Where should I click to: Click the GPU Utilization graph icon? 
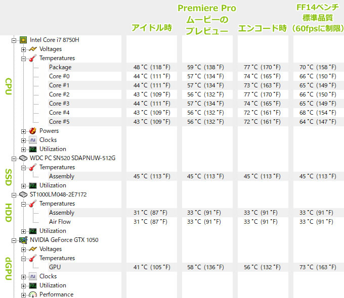tap(33, 285)
